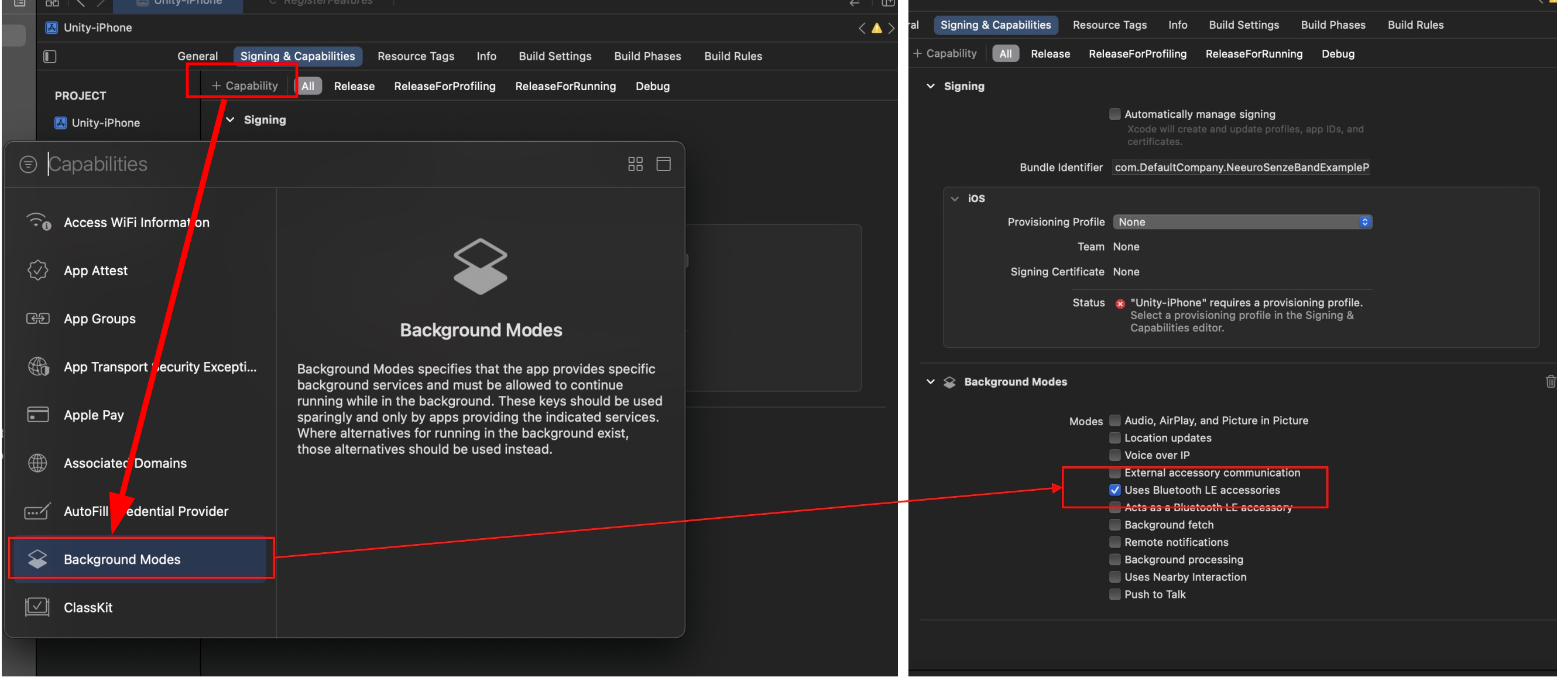Open Provisioning Profile dropdown

click(x=1242, y=222)
